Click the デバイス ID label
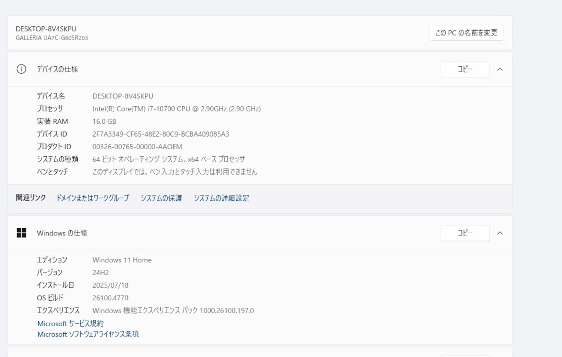562x357 pixels. (x=52, y=134)
